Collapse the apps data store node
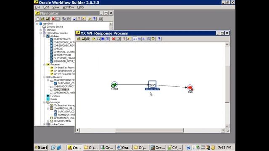Viewport: 269px width, 151px height. tap(37, 23)
